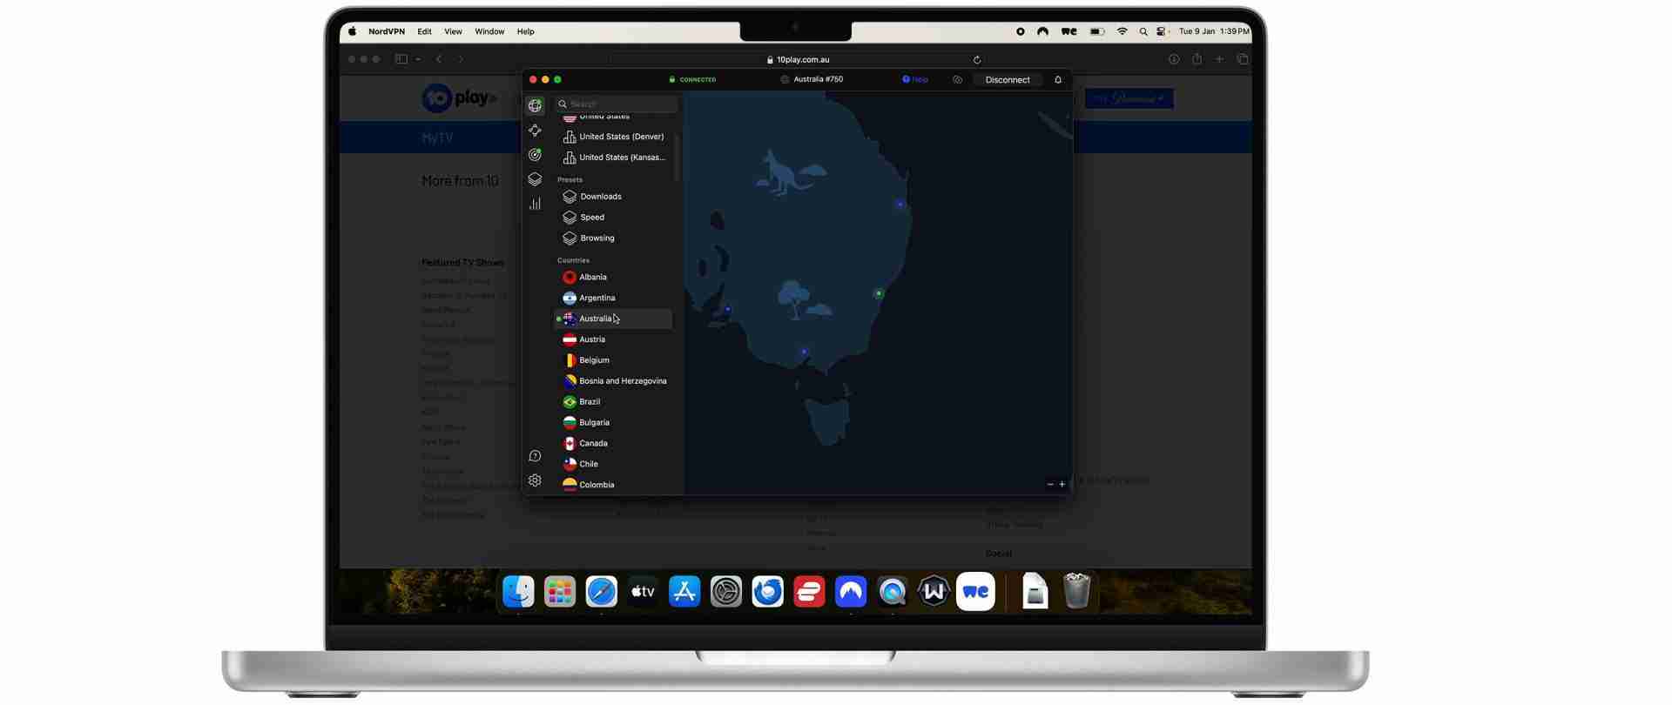Open the NordVPN menu in menu bar
Viewport: 1672px width, 705px height.
click(387, 31)
